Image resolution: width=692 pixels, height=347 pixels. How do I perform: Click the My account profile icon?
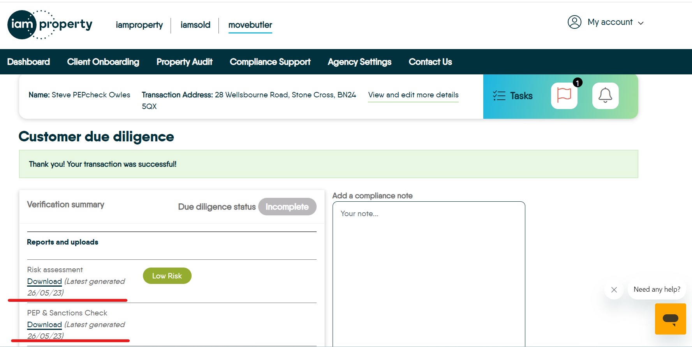574,22
